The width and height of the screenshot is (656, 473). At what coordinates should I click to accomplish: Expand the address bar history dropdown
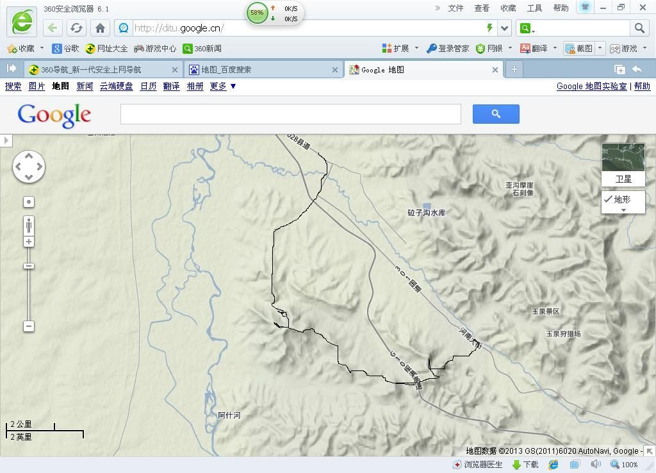tap(505, 28)
